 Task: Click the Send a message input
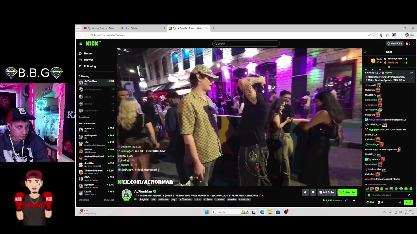[388, 195]
